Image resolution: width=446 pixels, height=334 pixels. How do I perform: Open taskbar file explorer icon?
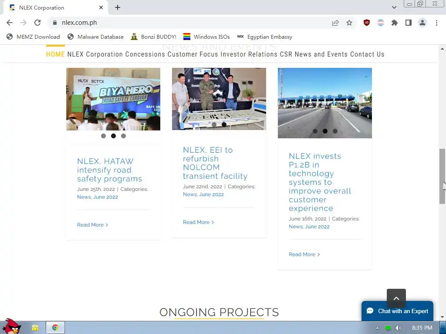point(35,328)
